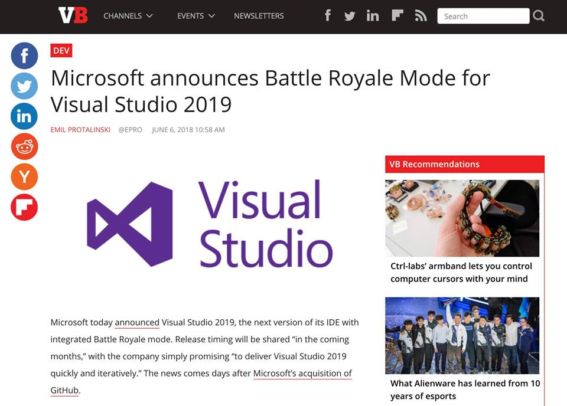Share on Hacker News sidebar button
567x406 pixels.
coord(24,176)
